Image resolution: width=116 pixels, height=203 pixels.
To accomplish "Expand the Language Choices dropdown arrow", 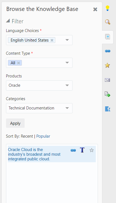I will 67,40.
